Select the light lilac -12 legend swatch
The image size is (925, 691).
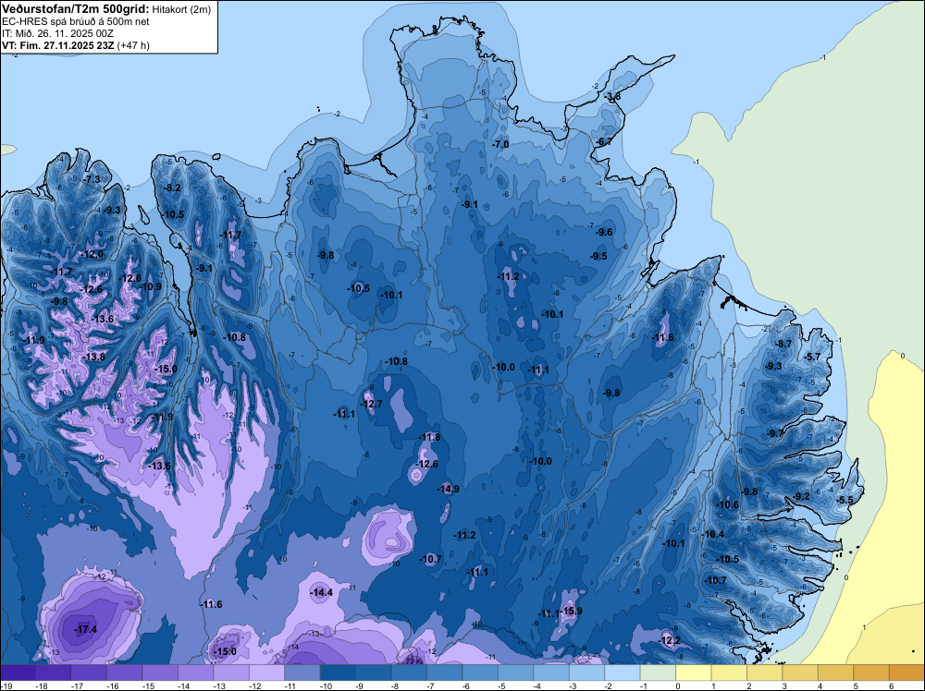(266, 673)
